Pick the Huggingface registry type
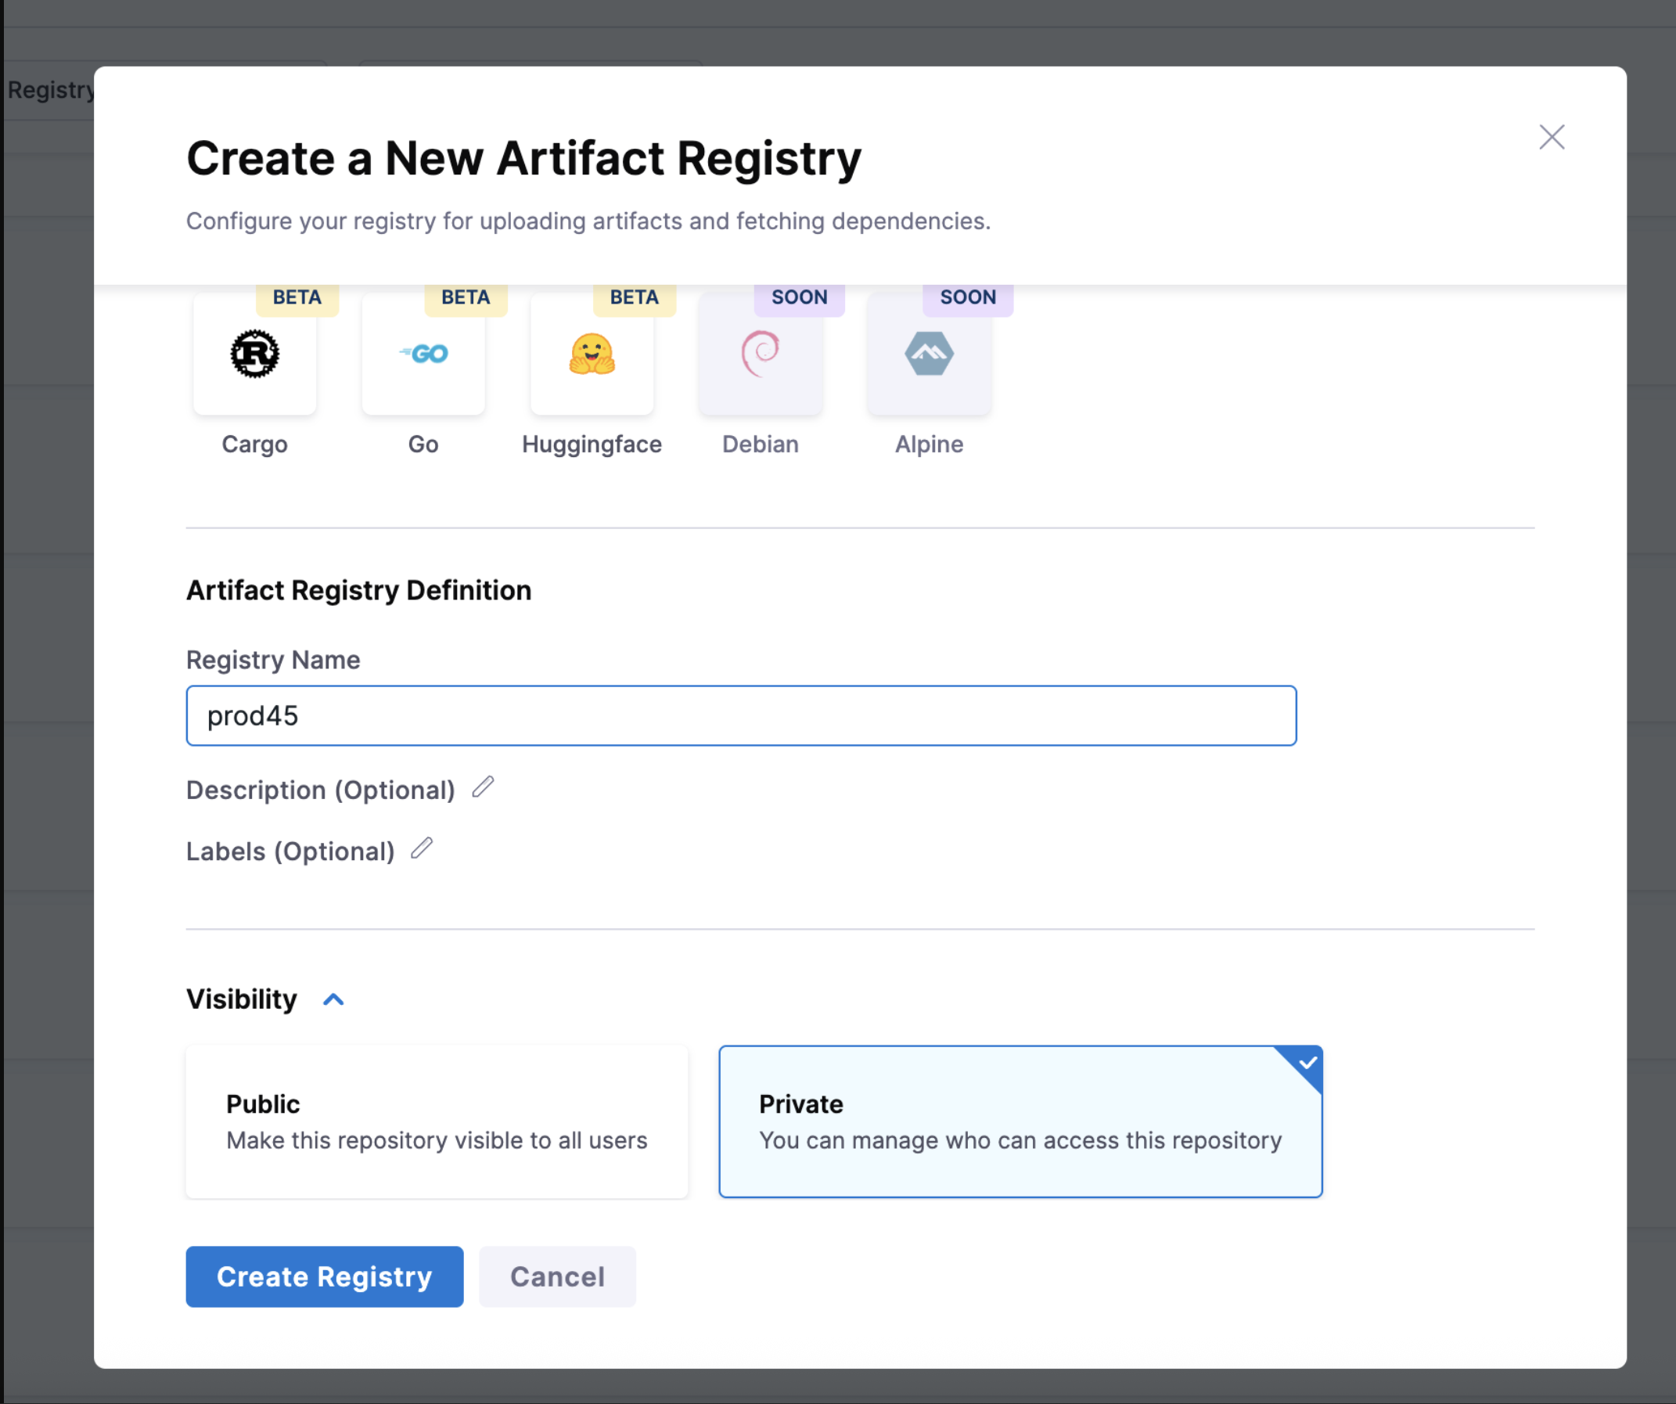 pos(592,355)
